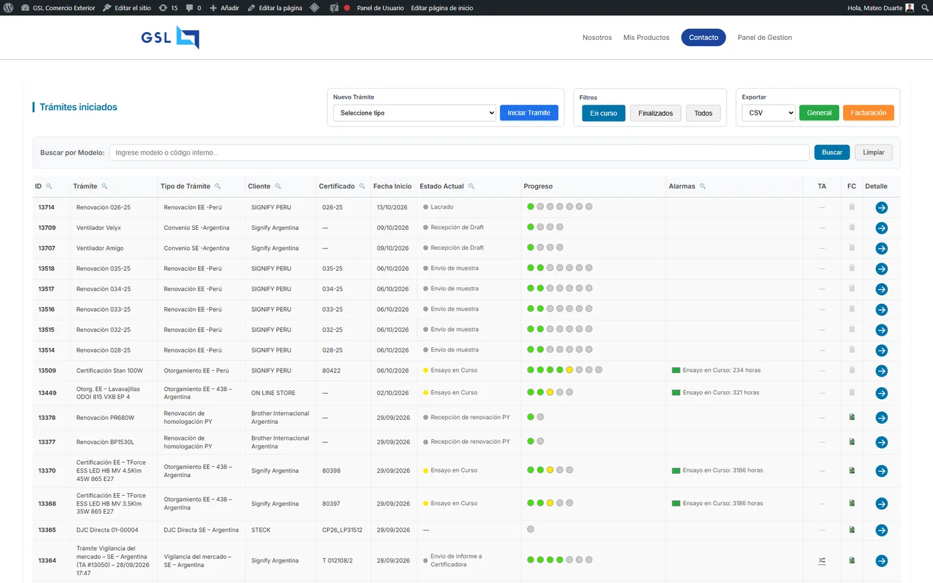Open the Añadir menu in admin bar
Screen dimensions: 933x583
(225, 8)
